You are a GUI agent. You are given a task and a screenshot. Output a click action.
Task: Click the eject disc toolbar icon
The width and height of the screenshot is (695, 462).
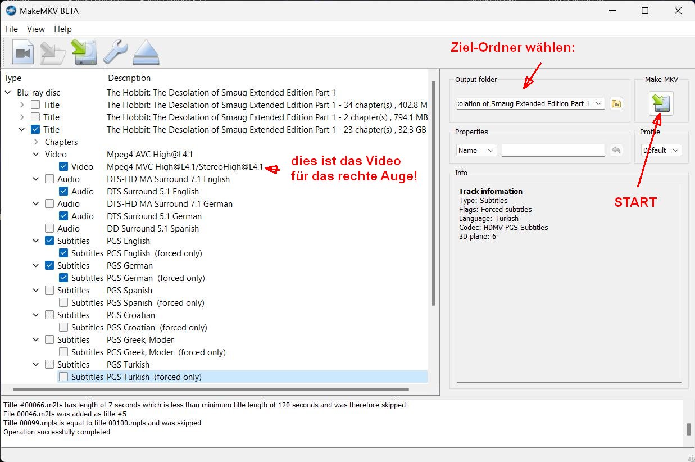(x=146, y=52)
